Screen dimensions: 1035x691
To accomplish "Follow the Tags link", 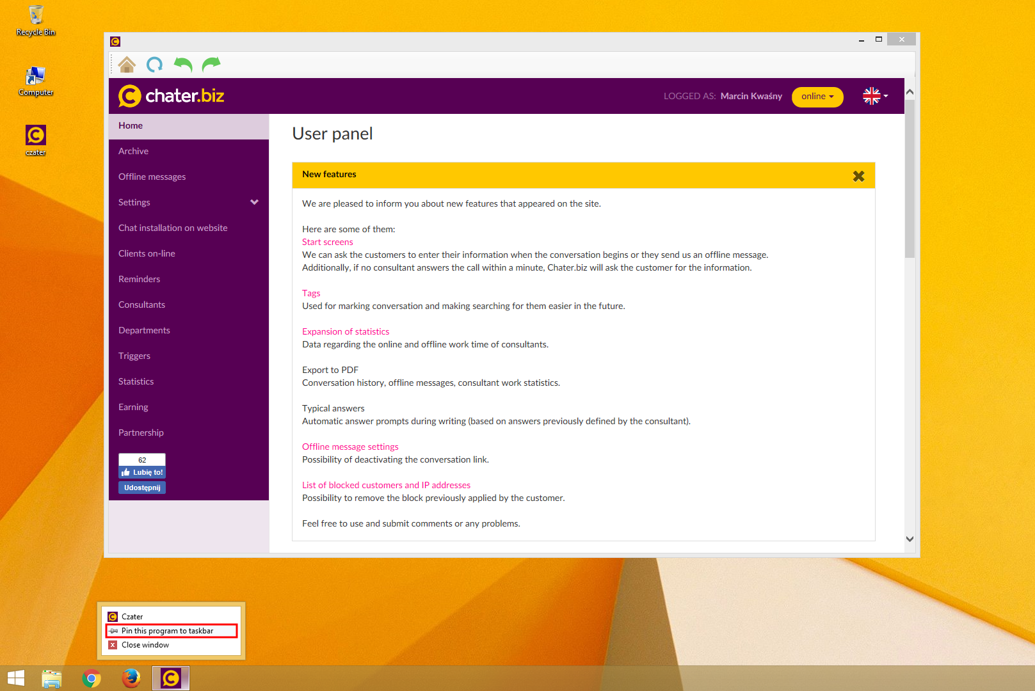I will coord(311,293).
